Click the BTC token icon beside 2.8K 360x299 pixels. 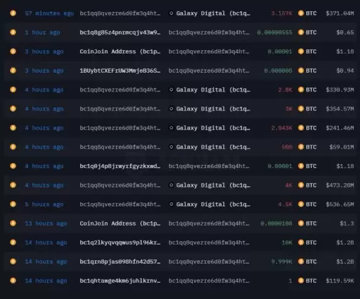[301, 90]
